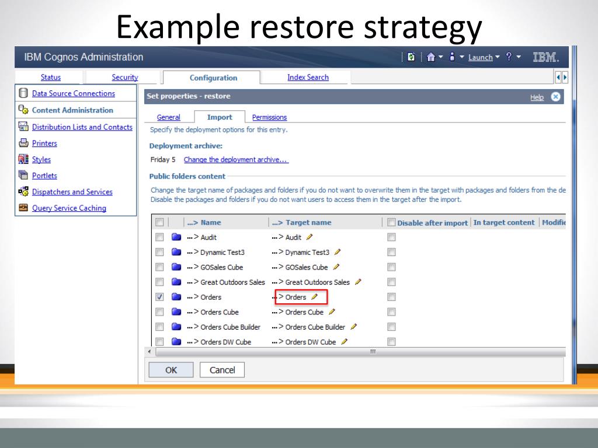
Task: Switch to the Security tab
Action: click(x=125, y=78)
